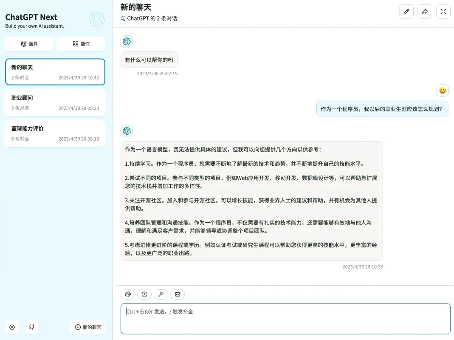Click the greeting message 有什么可以帮你的吗
454x340 pixels.
[x=149, y=60]
